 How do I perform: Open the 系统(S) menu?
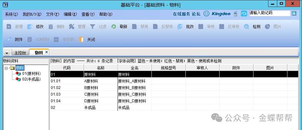tap(12, 14)
